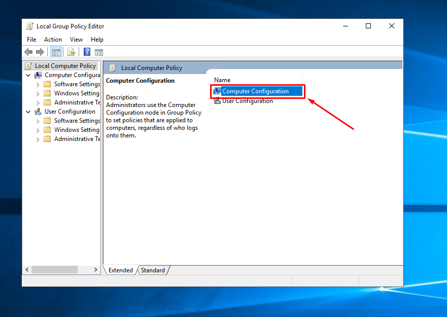Collapse the Computer Configuration tree node
Screen dimensions: 447x317
tap(28, 76)
